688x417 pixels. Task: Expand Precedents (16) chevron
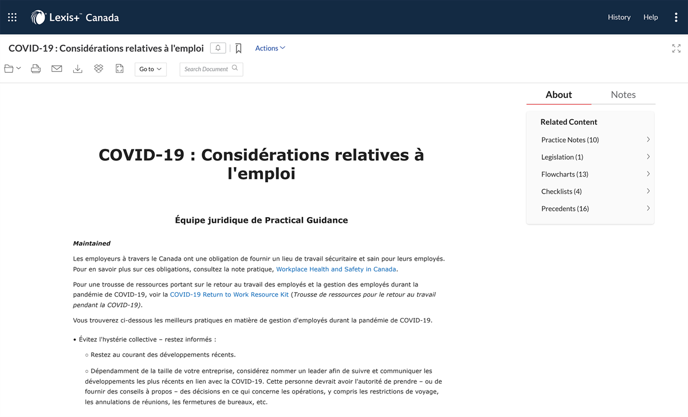click(648, 208)
